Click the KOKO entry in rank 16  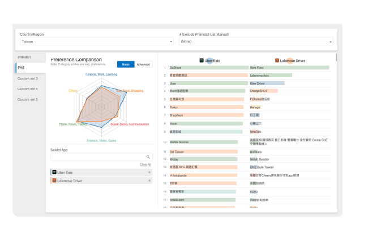(x=254, y=192)
